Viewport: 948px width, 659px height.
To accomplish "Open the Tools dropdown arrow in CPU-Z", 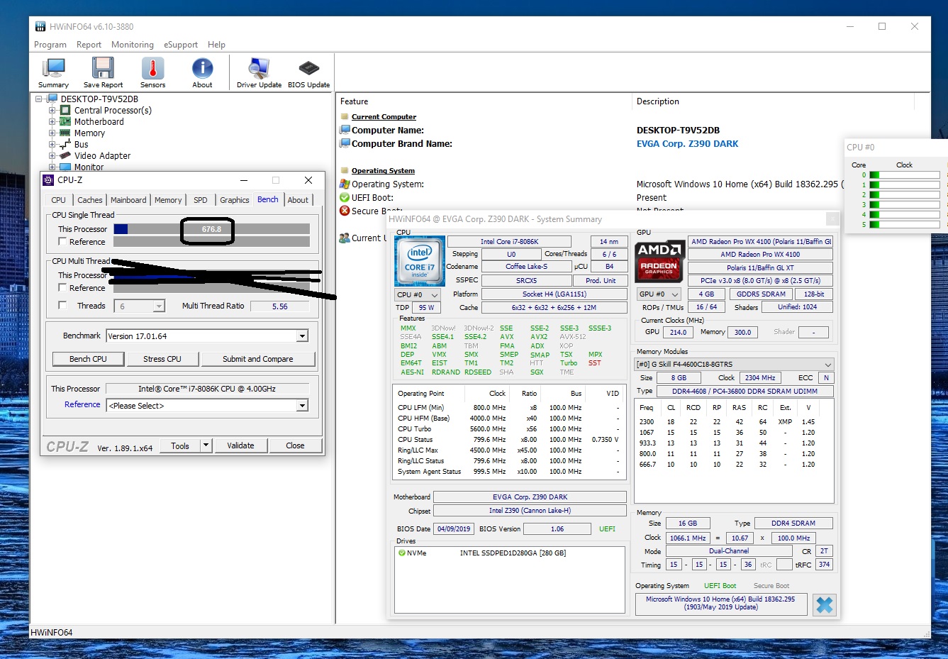I will tap(206, 445).
